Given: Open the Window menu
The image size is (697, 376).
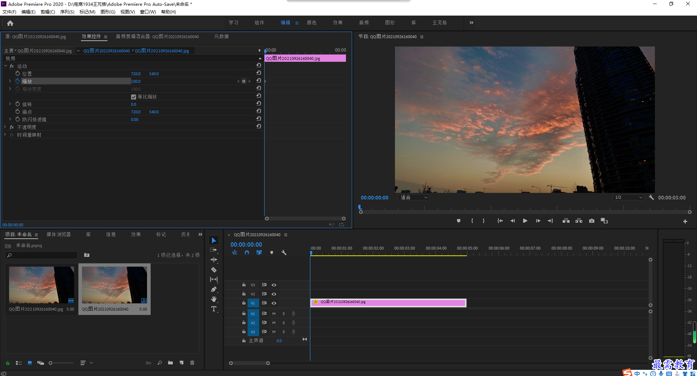Looking at the screenshot, I should (148, 12).
